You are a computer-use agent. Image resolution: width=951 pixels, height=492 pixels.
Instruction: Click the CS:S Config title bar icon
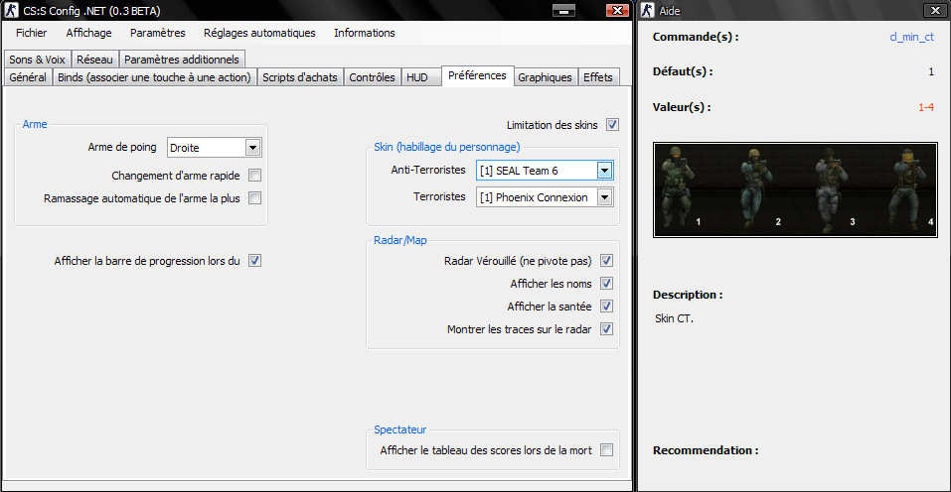tap(12, 10)
